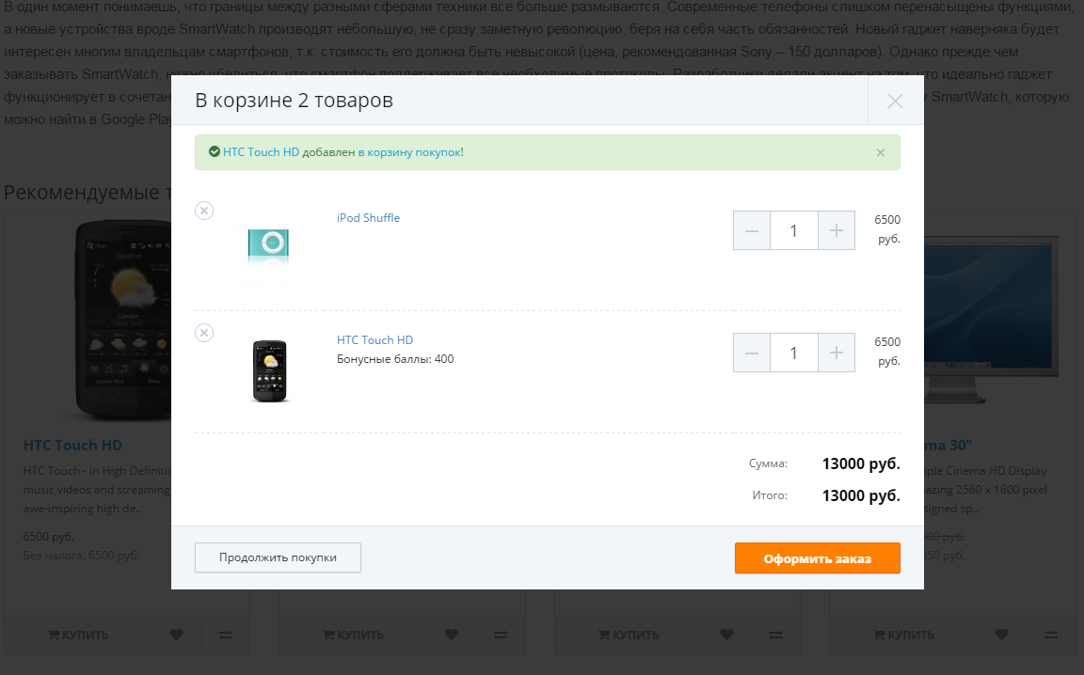The width and height of the screenshot is (1084, 675).
Task: Open the HTC Touch HD thumbnail in cart
Action: click(x=270, y=370)
